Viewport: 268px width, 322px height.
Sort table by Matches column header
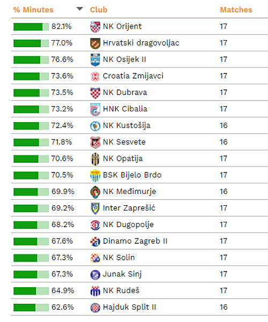click(236, 10)
